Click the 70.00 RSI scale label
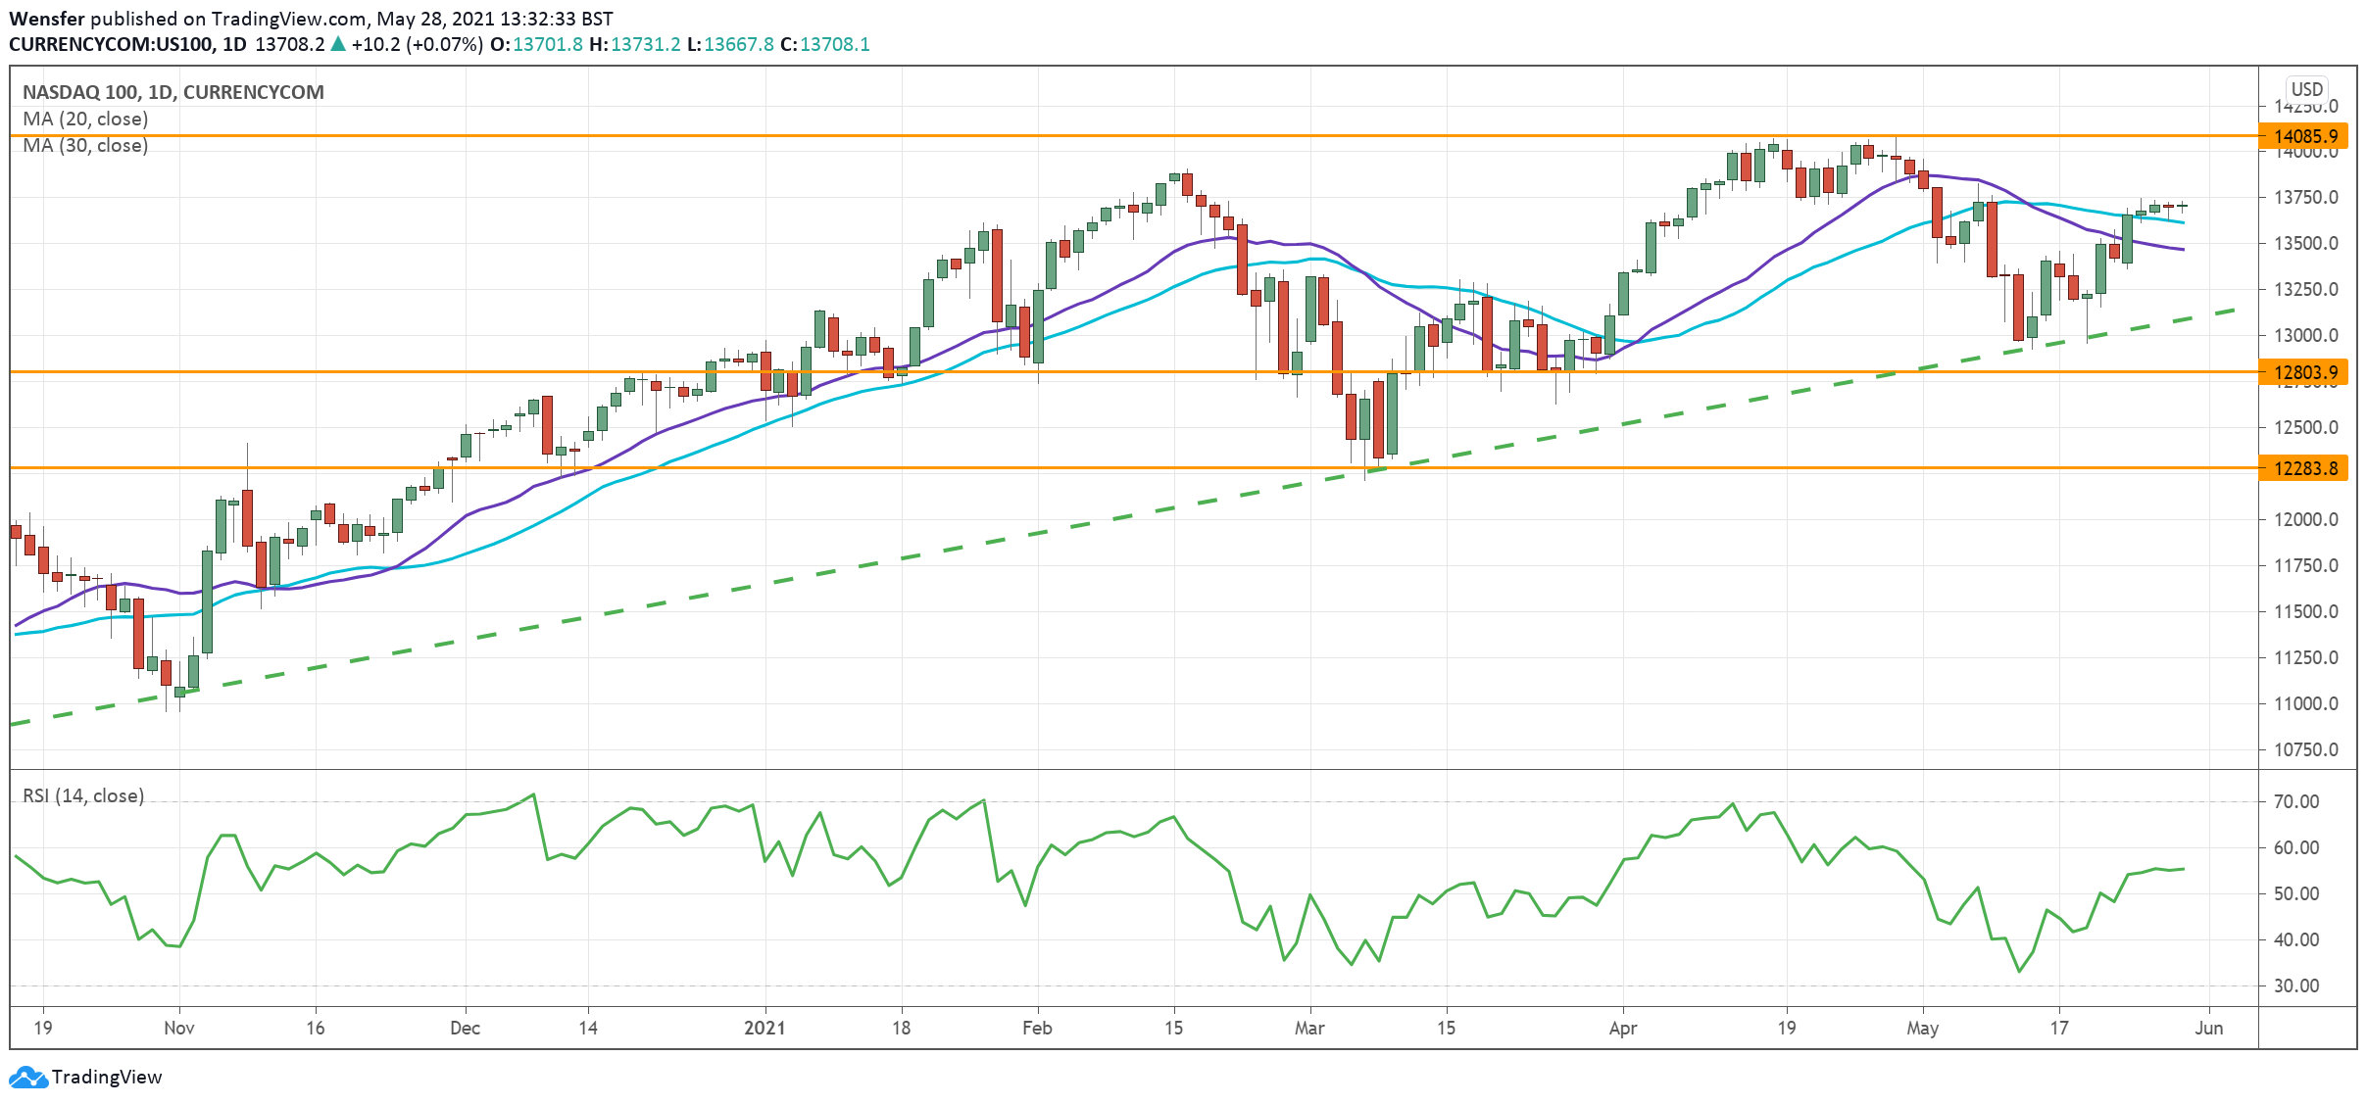Screen dimensions: 2367x1105 pos(2295,801)
